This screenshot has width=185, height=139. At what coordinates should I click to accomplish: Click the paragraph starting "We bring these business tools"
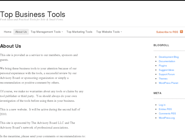coord(38,75)
